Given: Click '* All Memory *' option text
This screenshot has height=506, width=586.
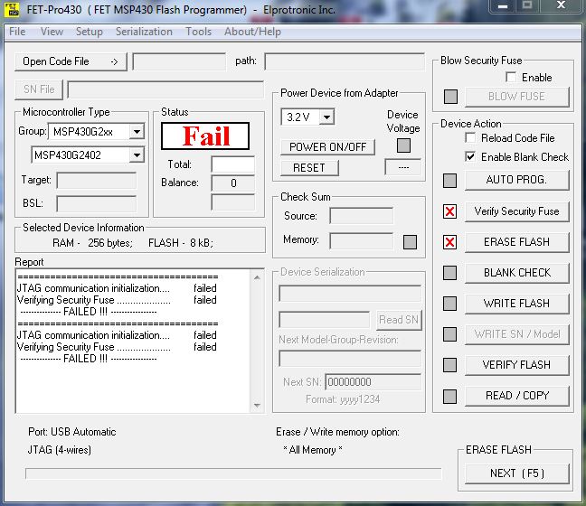Looking at the screenshot, I should (x=313, y=450).
